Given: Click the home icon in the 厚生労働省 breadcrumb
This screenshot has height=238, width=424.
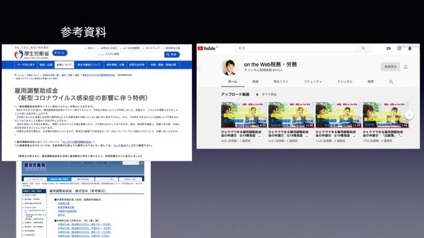Looking at the screenshot, I should (x=16, y=75).
